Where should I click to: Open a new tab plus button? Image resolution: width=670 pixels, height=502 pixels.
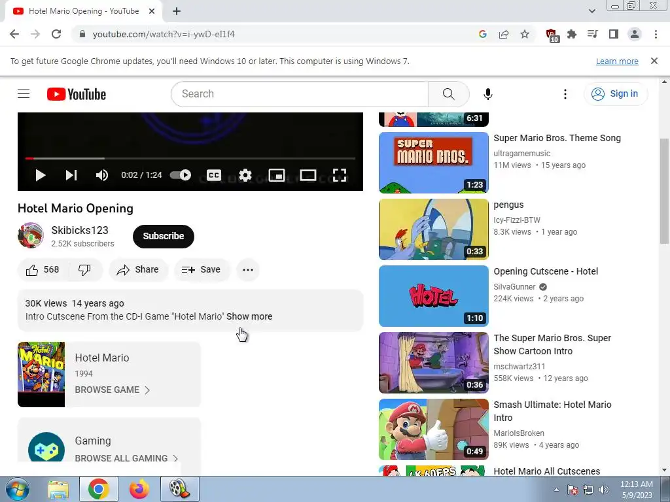pos(177,12)
